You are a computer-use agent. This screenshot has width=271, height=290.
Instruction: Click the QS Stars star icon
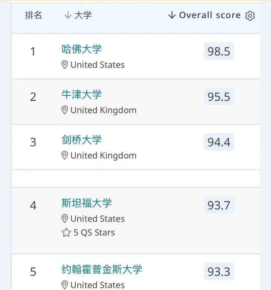coord(66,233)
